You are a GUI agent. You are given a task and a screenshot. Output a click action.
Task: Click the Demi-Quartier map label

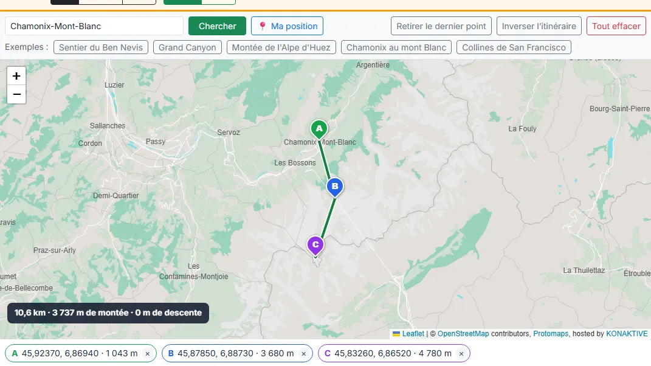[x=116, y=196]
